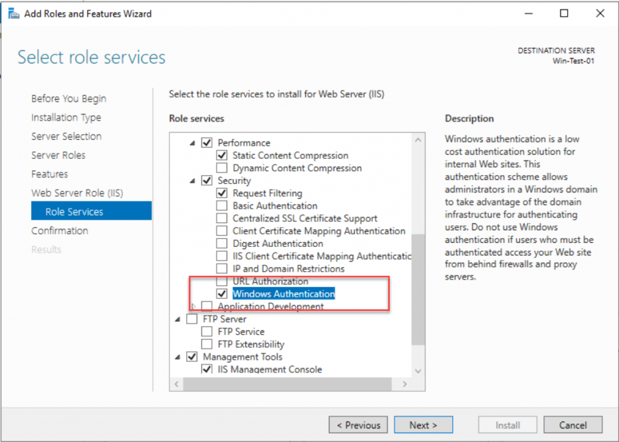Collapse the Management Tools node
Image resolution: width=619 pixels, height=442 pixels.
[x=178, y=357]
